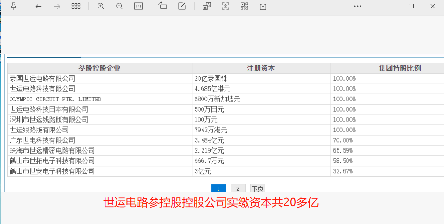Click the 4.685亿港元 capital value
444x224 pixels.
[x=212, y=89]
